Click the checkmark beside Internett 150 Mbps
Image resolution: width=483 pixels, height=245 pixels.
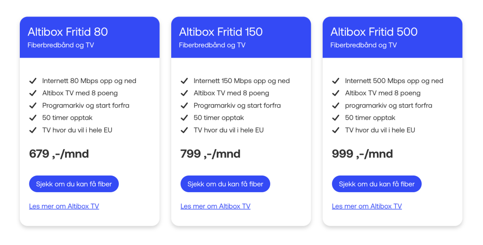pyautogui.click(x=184, y=81)
